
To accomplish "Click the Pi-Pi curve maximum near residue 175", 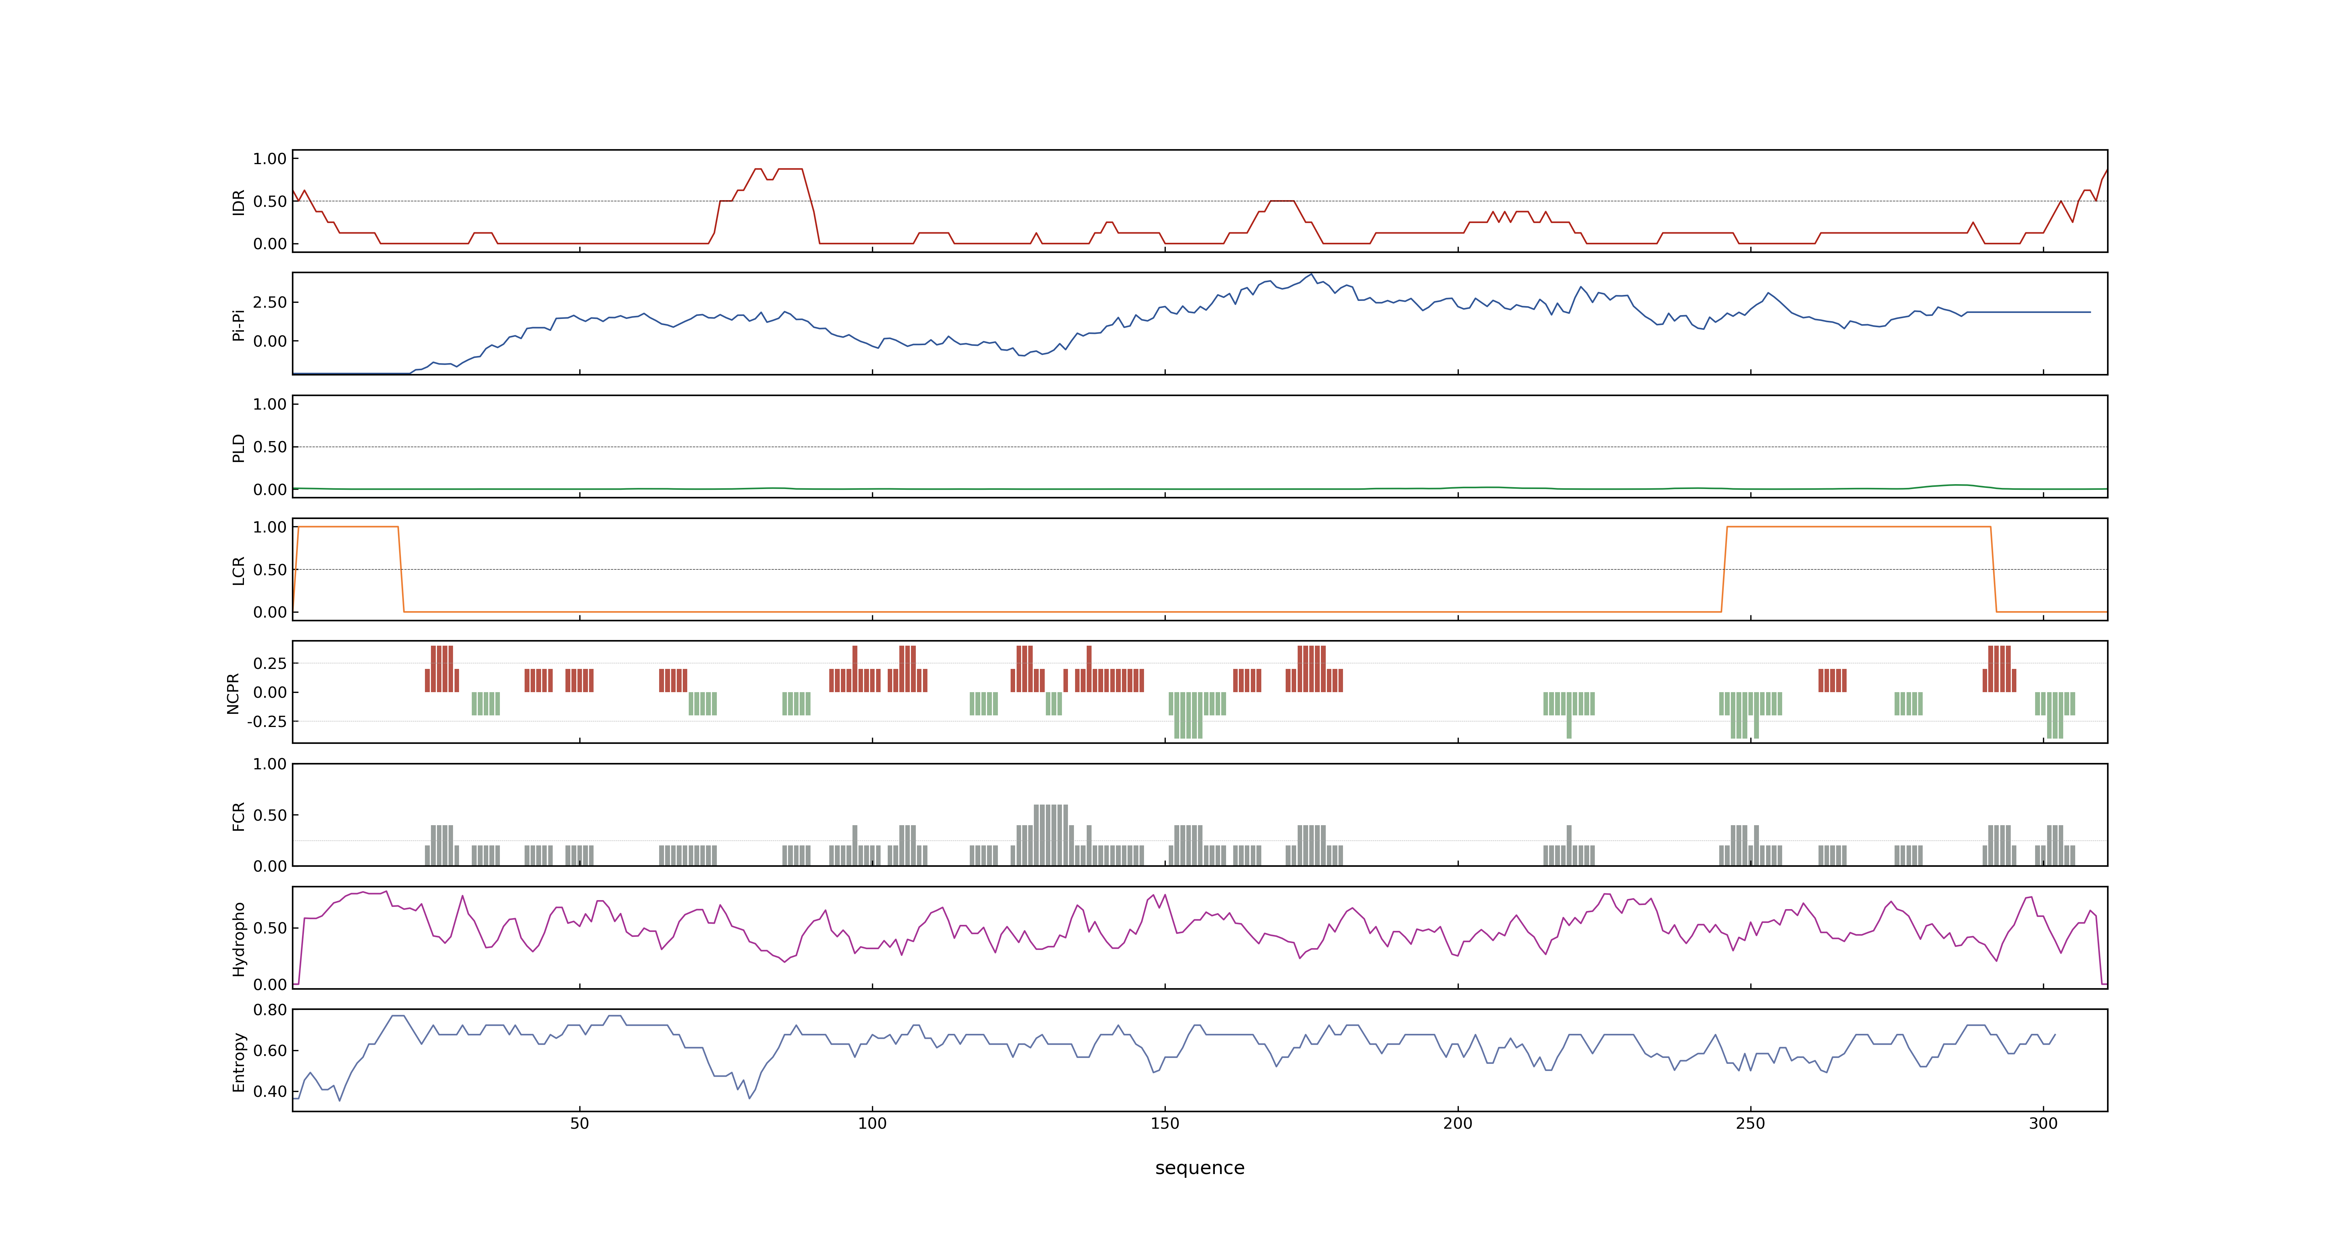I will pos(1311,275).
